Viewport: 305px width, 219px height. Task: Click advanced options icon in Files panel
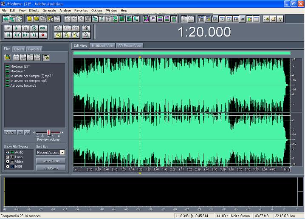(46, 58)
